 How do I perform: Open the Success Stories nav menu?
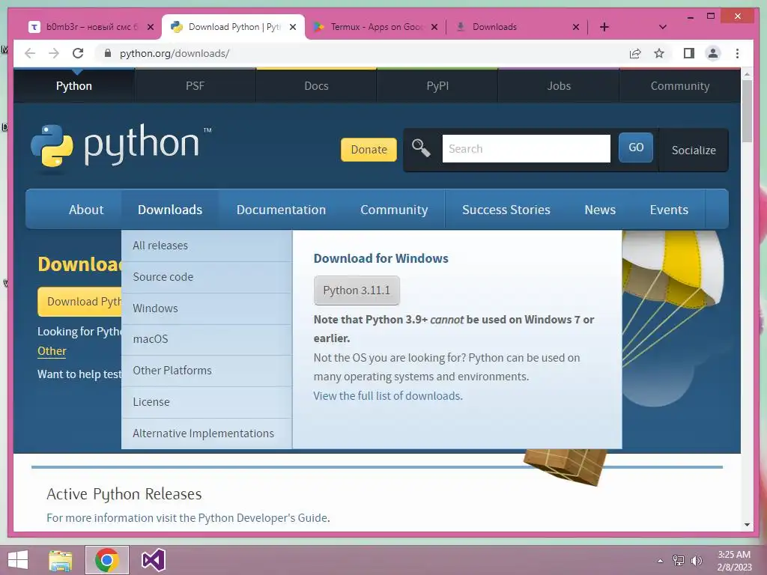506,210
